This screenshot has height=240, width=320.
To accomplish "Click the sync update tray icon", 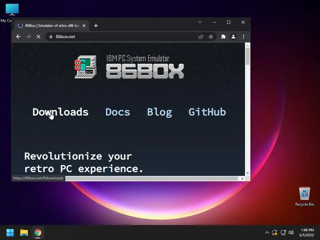I will coord(275,232).
